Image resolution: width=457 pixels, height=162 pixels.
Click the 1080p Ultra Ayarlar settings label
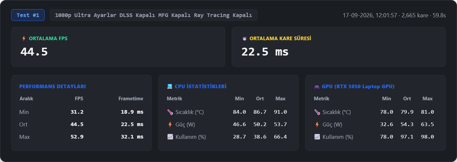(x=153, y=15)
